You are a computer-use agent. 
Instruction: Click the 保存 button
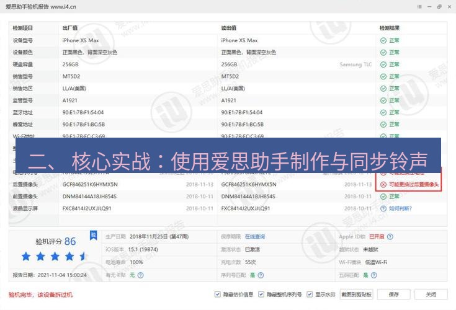pyautogui.click(x=394, y=294)
